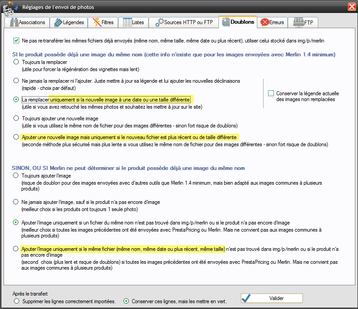The width and height of the screenshot is (358, 309).
Task: Select 'Supprimer les lignes correctement importées' option
Action: coord(17,301)
